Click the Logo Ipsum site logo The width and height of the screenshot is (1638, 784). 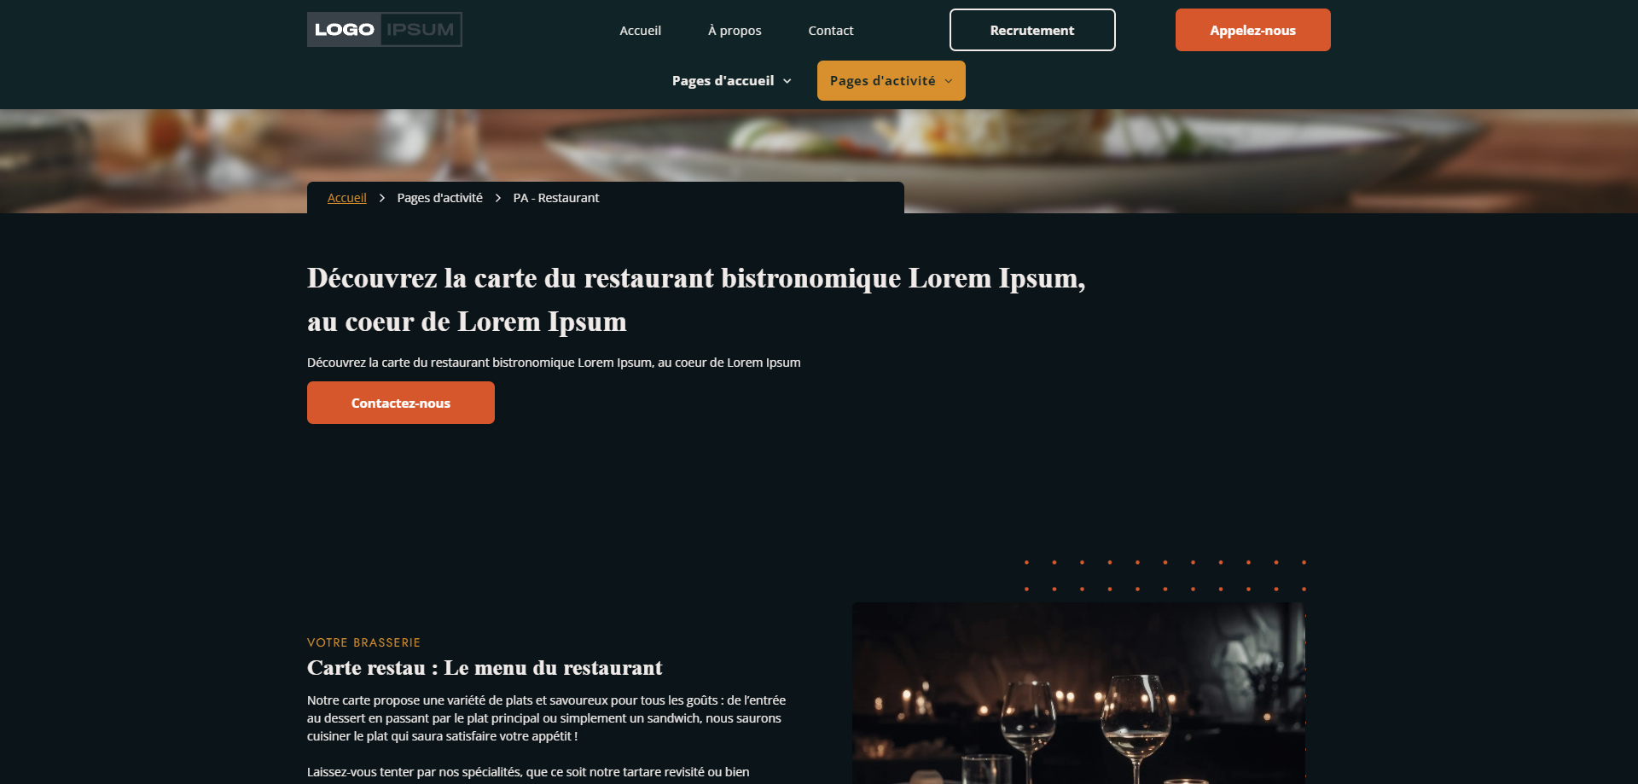click(x=384, y=30)
